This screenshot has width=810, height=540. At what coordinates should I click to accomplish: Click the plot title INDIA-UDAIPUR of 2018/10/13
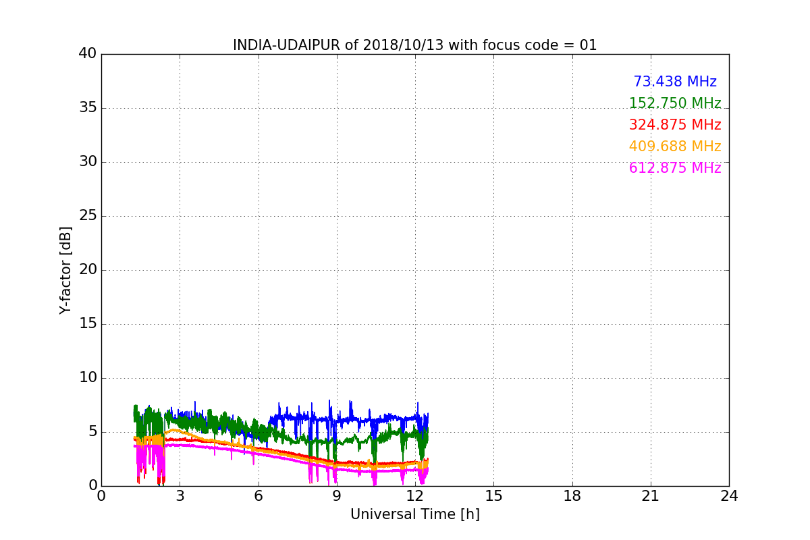415,45
